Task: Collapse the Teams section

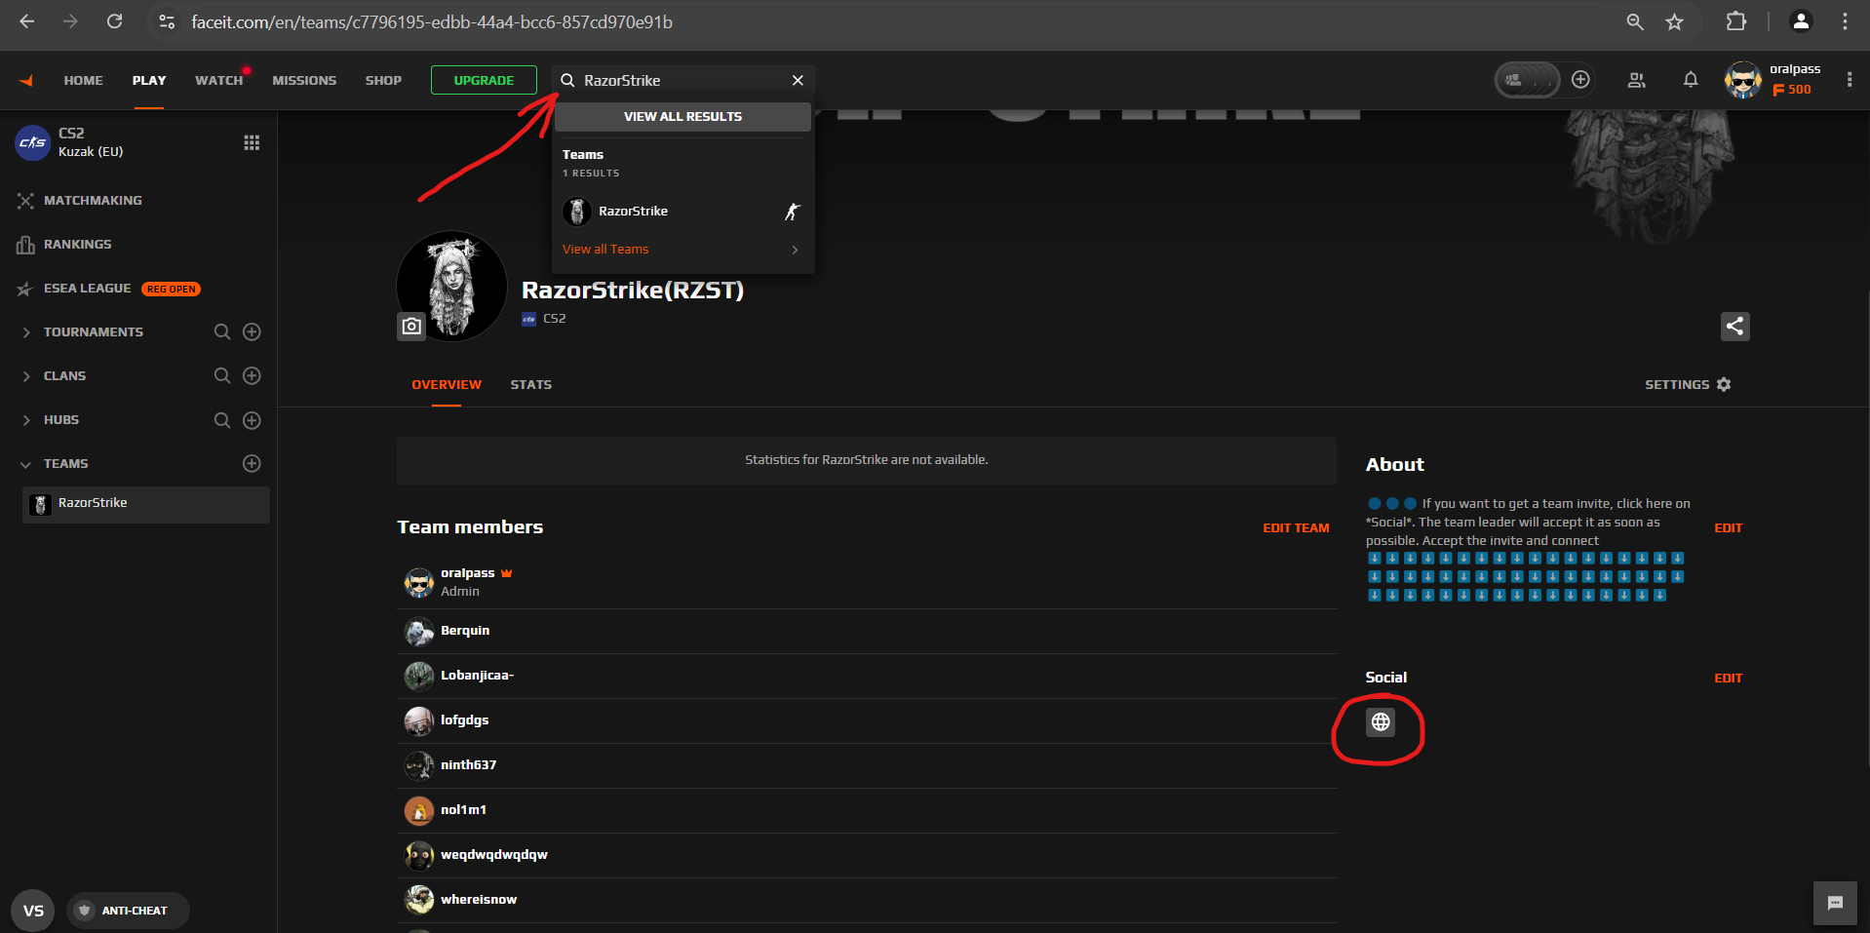Action: 26,464
